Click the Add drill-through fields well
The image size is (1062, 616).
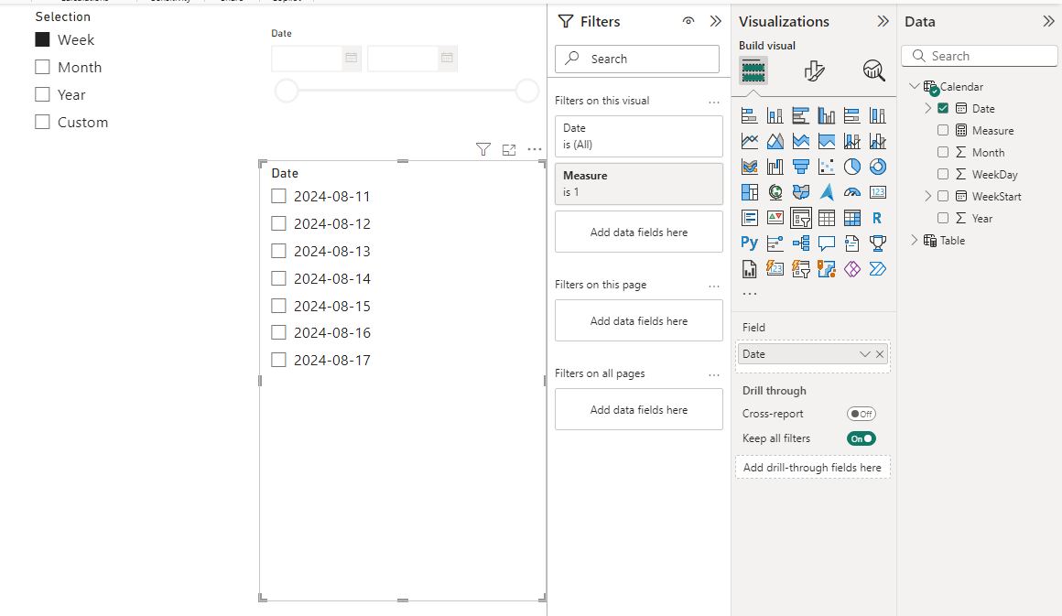[812, 468]
